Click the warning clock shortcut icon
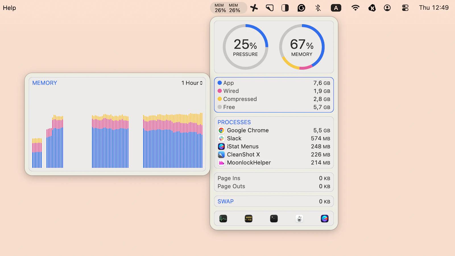 tap(248, 218)
